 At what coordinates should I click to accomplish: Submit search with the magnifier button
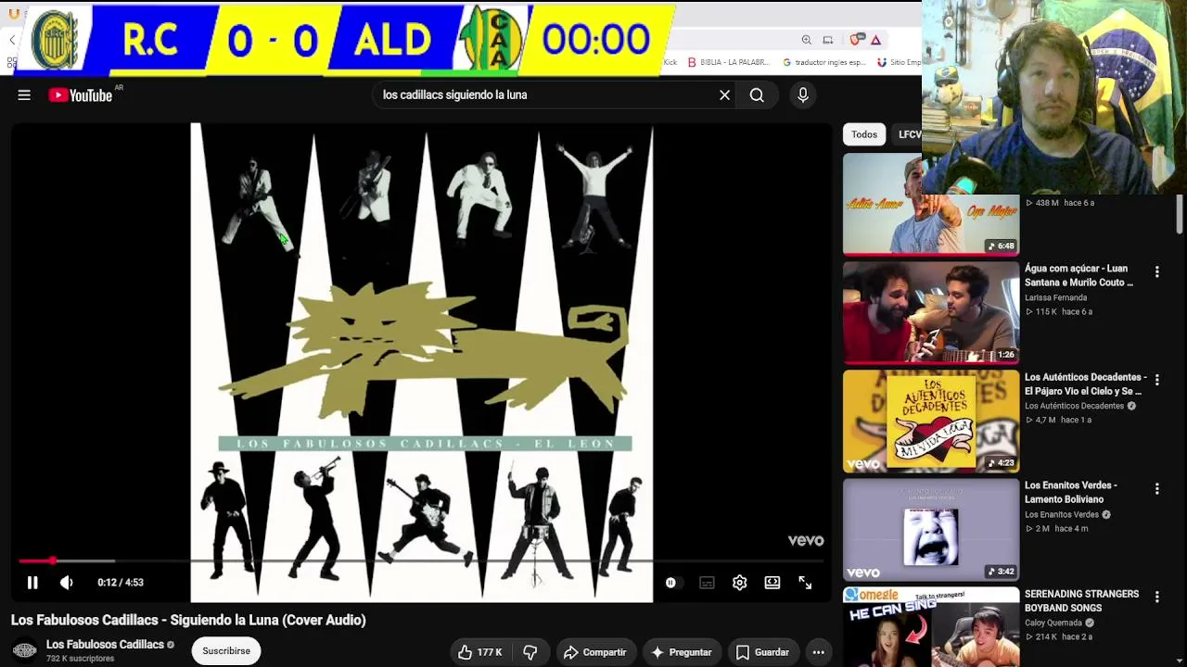click(757, 94)
